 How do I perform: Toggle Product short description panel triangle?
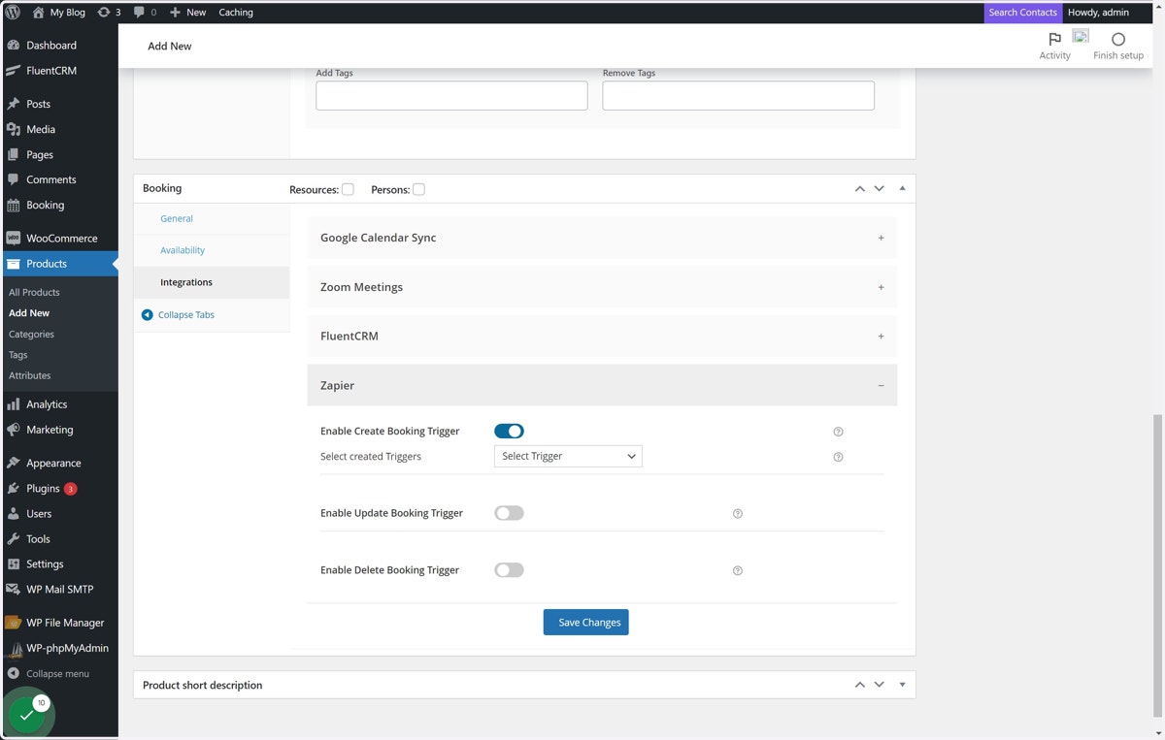point(902,685)
